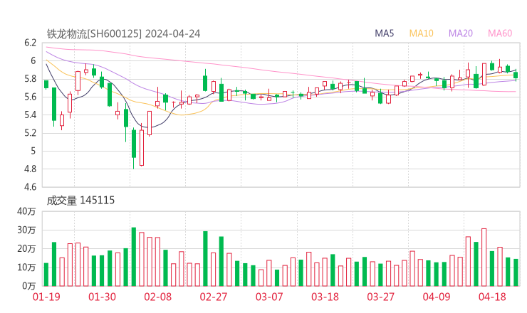The height and width of the screenshot is (313, 527).
Task: Click the MA20 legend label
Action: click(461, 33)
